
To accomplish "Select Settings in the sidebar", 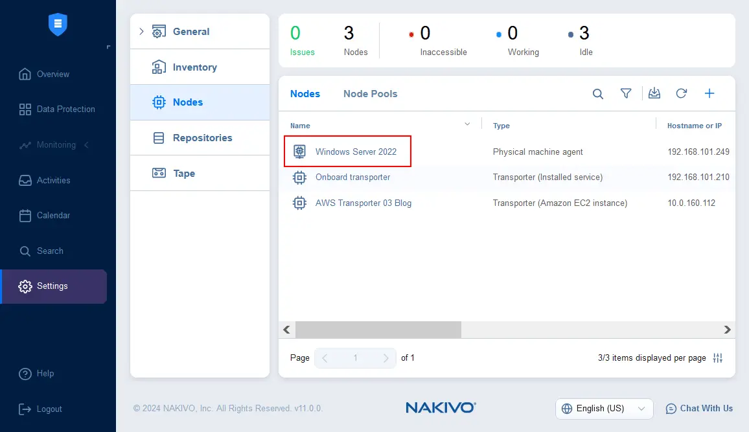I will (54, 286).
